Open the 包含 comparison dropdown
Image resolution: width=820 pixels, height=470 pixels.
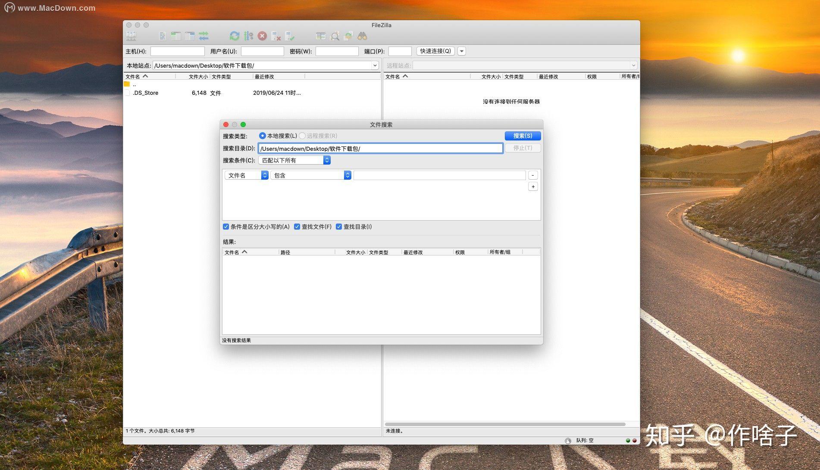click(x=311, y=175)
